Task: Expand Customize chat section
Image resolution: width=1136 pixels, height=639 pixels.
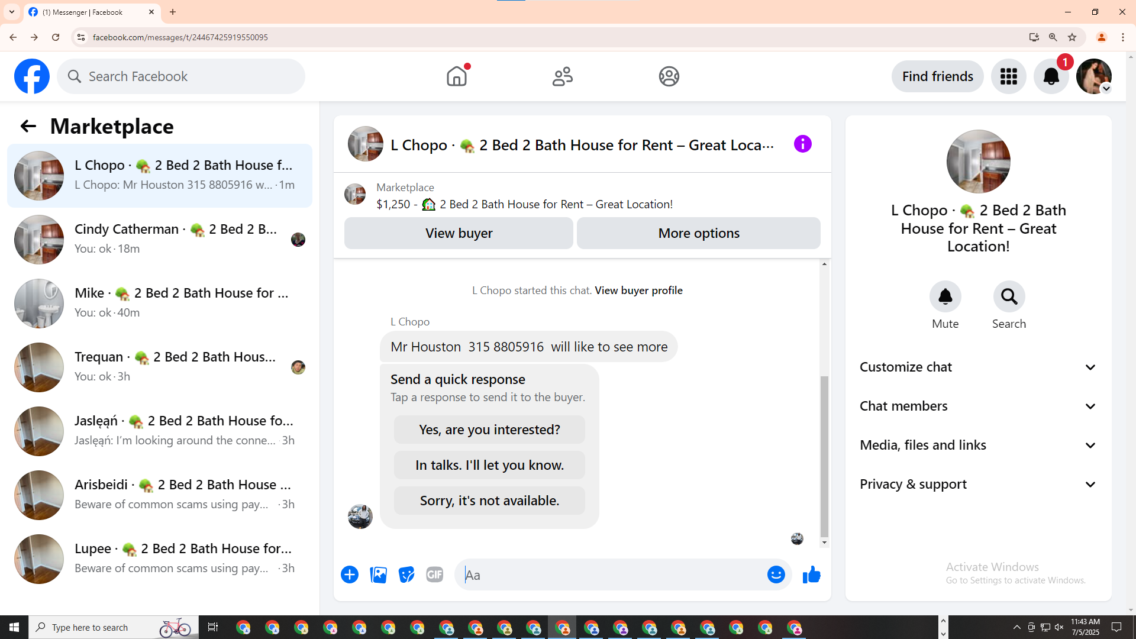Action: pos(978,367)
